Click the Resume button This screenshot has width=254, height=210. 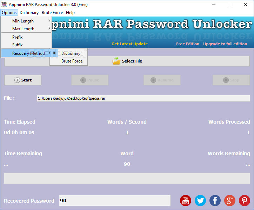coord(162,80)
